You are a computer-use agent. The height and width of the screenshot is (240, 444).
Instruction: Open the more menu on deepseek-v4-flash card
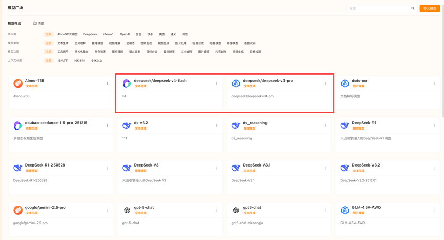pyautogui.click(x=216, y=83)
